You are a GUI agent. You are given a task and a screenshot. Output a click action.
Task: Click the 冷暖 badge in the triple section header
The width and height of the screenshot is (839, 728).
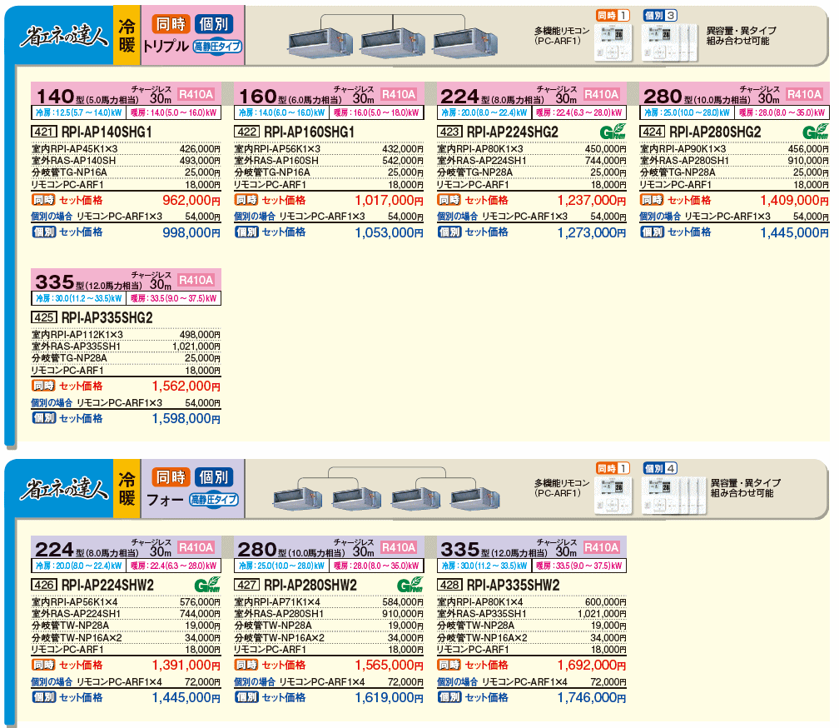tap(127, 35)
